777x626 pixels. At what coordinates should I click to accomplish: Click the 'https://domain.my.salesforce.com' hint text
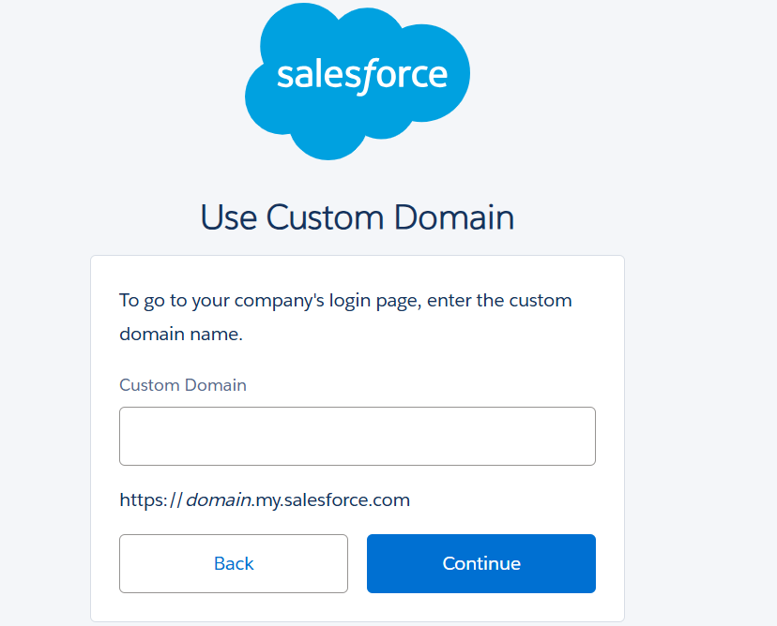265,499
